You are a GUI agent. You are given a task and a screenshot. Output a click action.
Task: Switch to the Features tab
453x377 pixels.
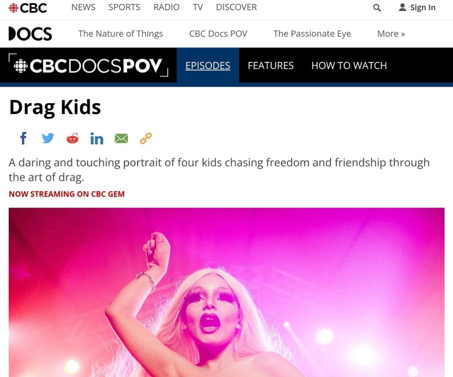click(270, 66)
